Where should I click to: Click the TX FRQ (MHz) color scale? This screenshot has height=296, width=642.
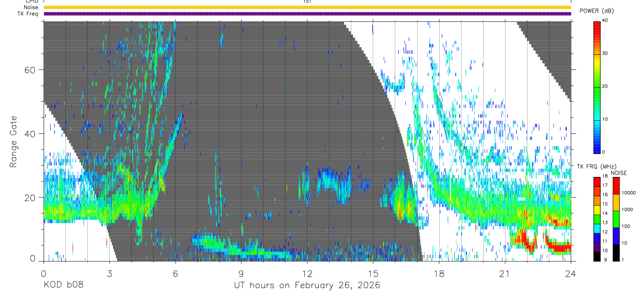click(x=597, y=219)
